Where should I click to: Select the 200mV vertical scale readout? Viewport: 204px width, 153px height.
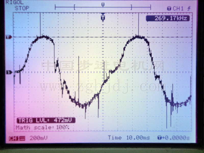(x=39, y=138)
